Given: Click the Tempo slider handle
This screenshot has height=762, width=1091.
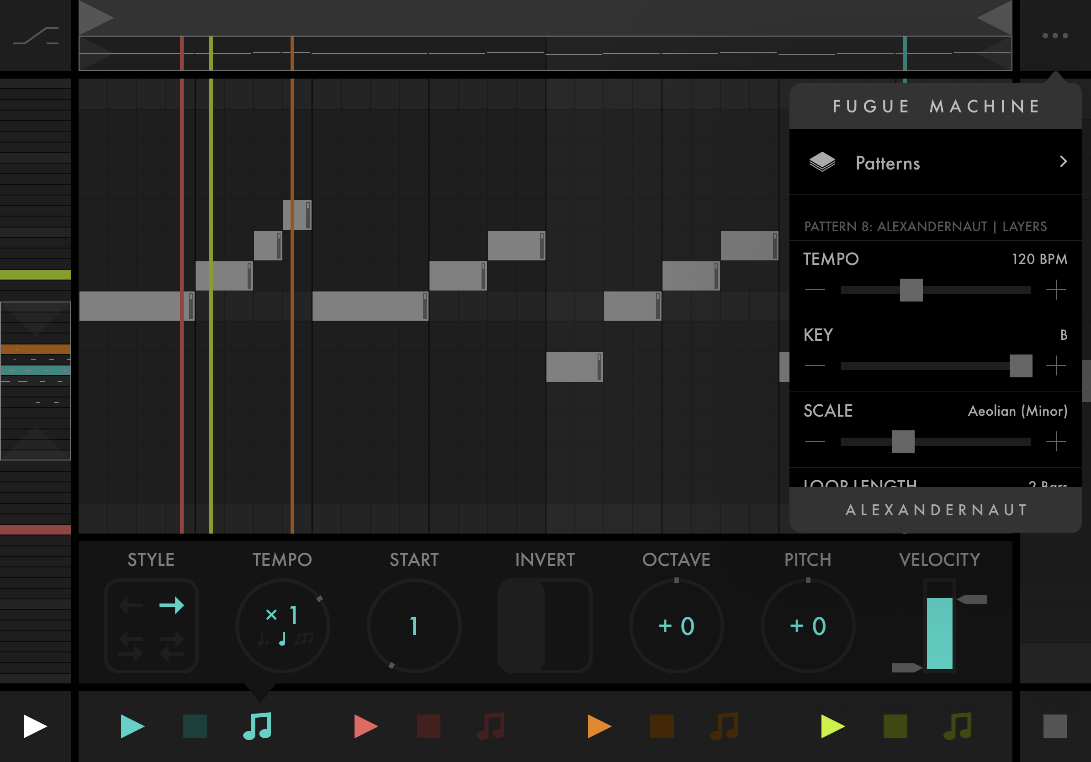Looking at the screenshot, I should [911, 290].
